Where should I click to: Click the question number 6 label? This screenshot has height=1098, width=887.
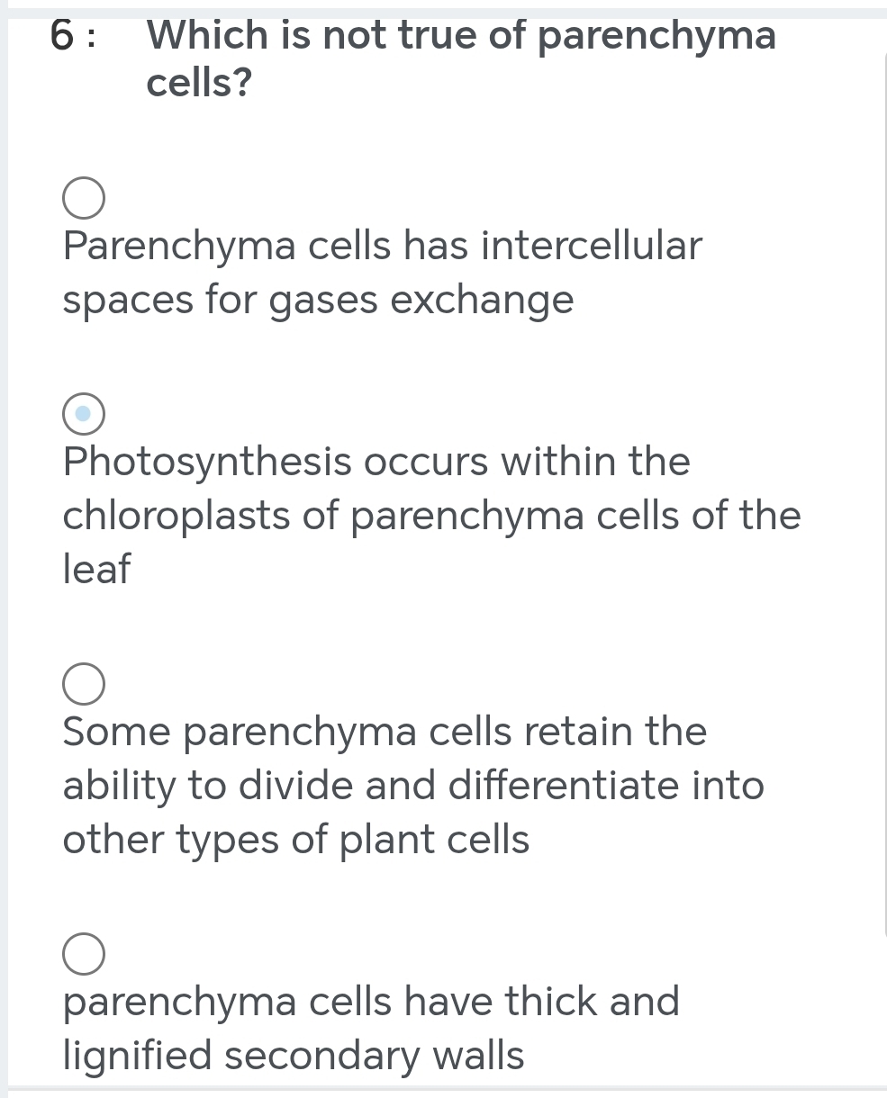74,36
